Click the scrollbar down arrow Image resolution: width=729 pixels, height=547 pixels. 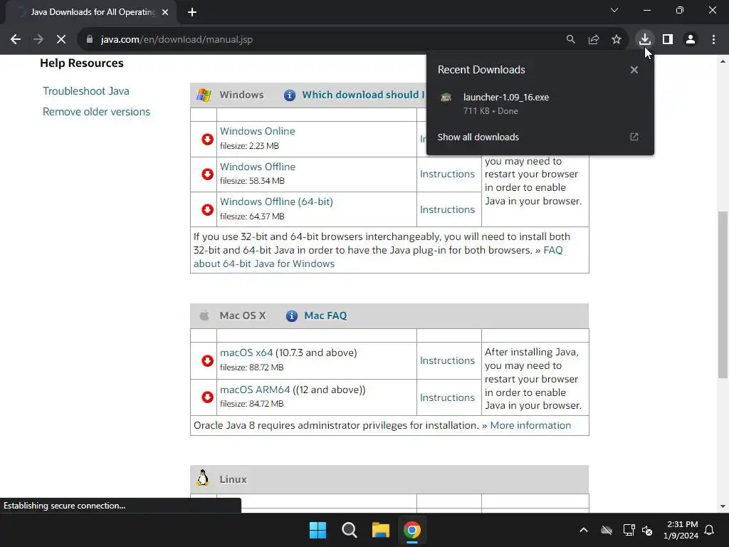click(723, 506)
